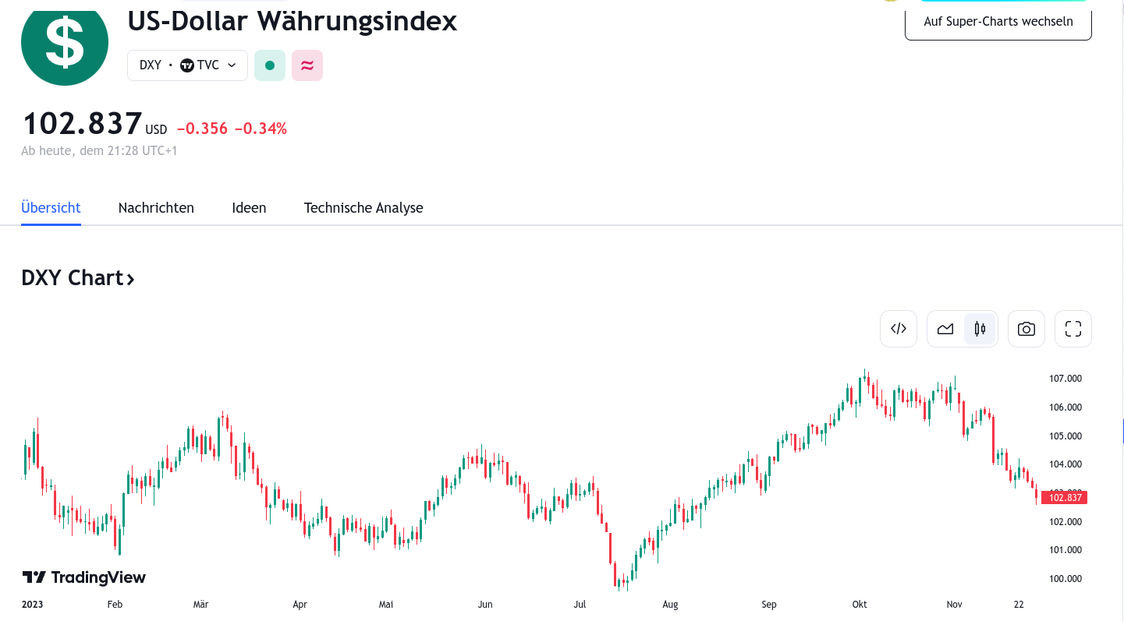Open chart in fullscreen mode icon

[x=1073, y=328]
